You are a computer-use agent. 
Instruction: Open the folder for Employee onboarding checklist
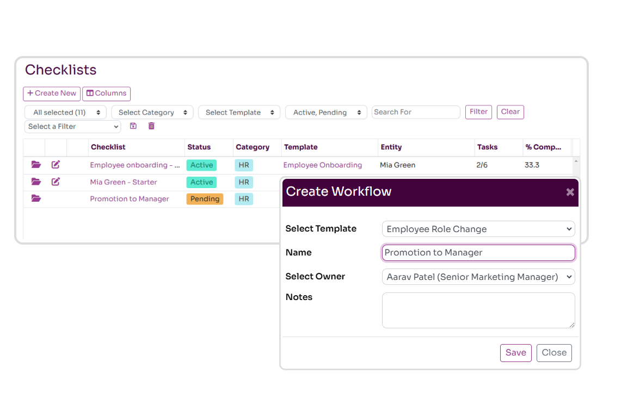(x=36, y=165)
